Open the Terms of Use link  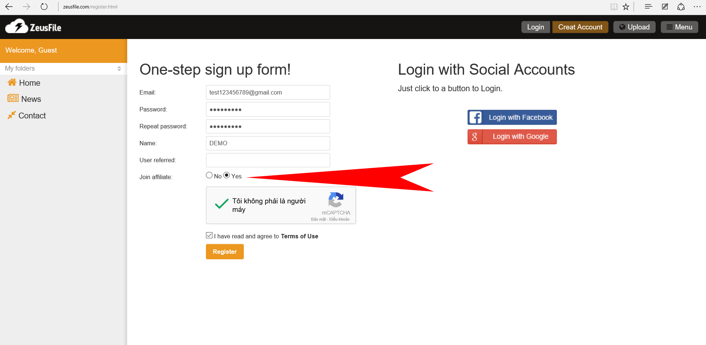coord(299,236)
